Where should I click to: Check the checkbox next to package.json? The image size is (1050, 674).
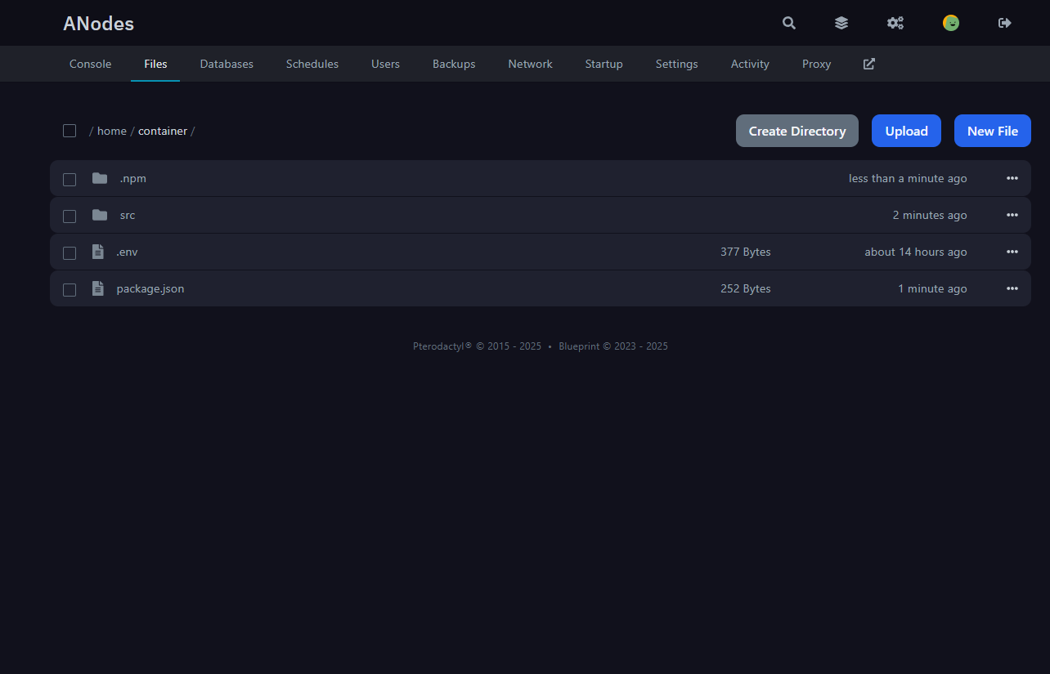tap(70, 288)
